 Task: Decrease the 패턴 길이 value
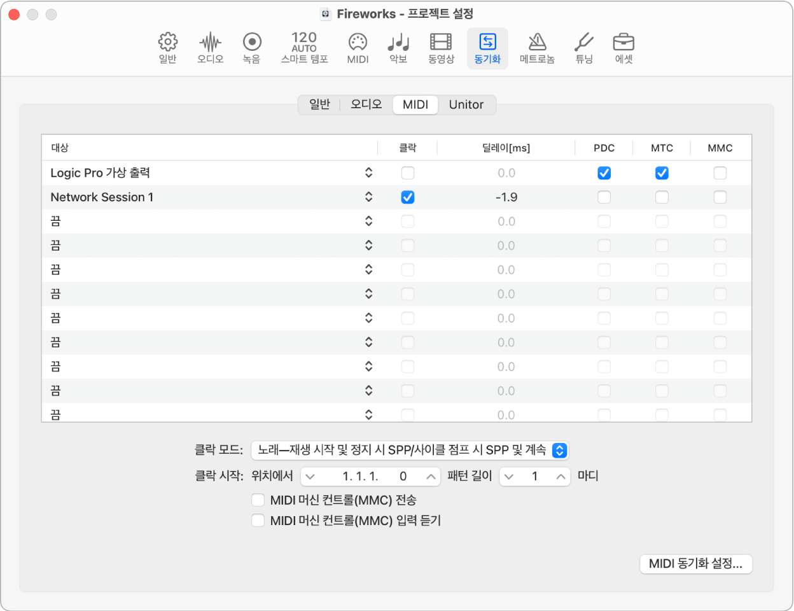coord(510,477)
